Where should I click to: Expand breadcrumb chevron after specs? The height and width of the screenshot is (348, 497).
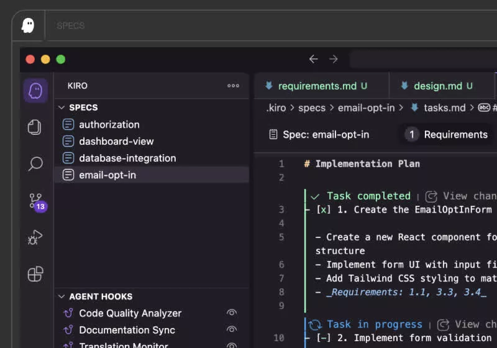click(x=332, y=108)
